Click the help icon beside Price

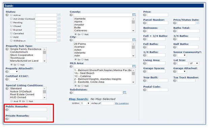pyautogui.click(x=145, y=15)
